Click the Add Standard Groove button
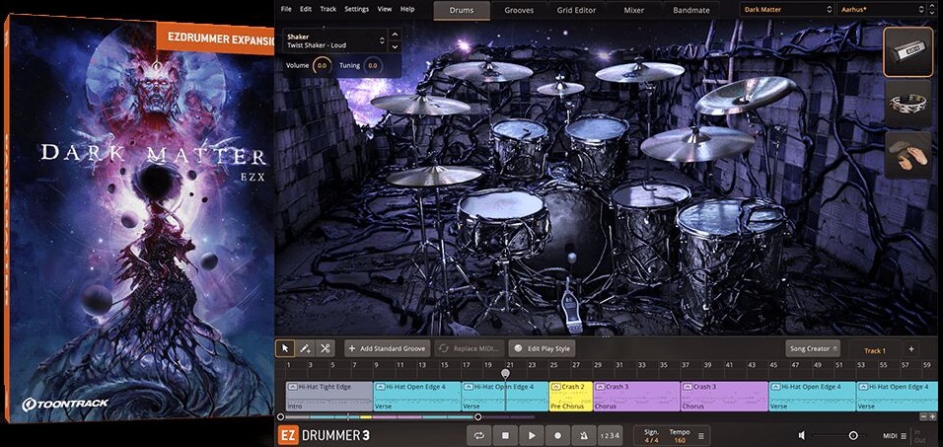This screenshot has width=943, height=447. [388, 348]
